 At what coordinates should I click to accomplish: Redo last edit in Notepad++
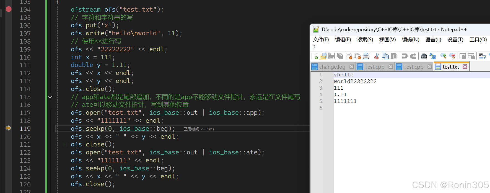click(x=413, y=56)
